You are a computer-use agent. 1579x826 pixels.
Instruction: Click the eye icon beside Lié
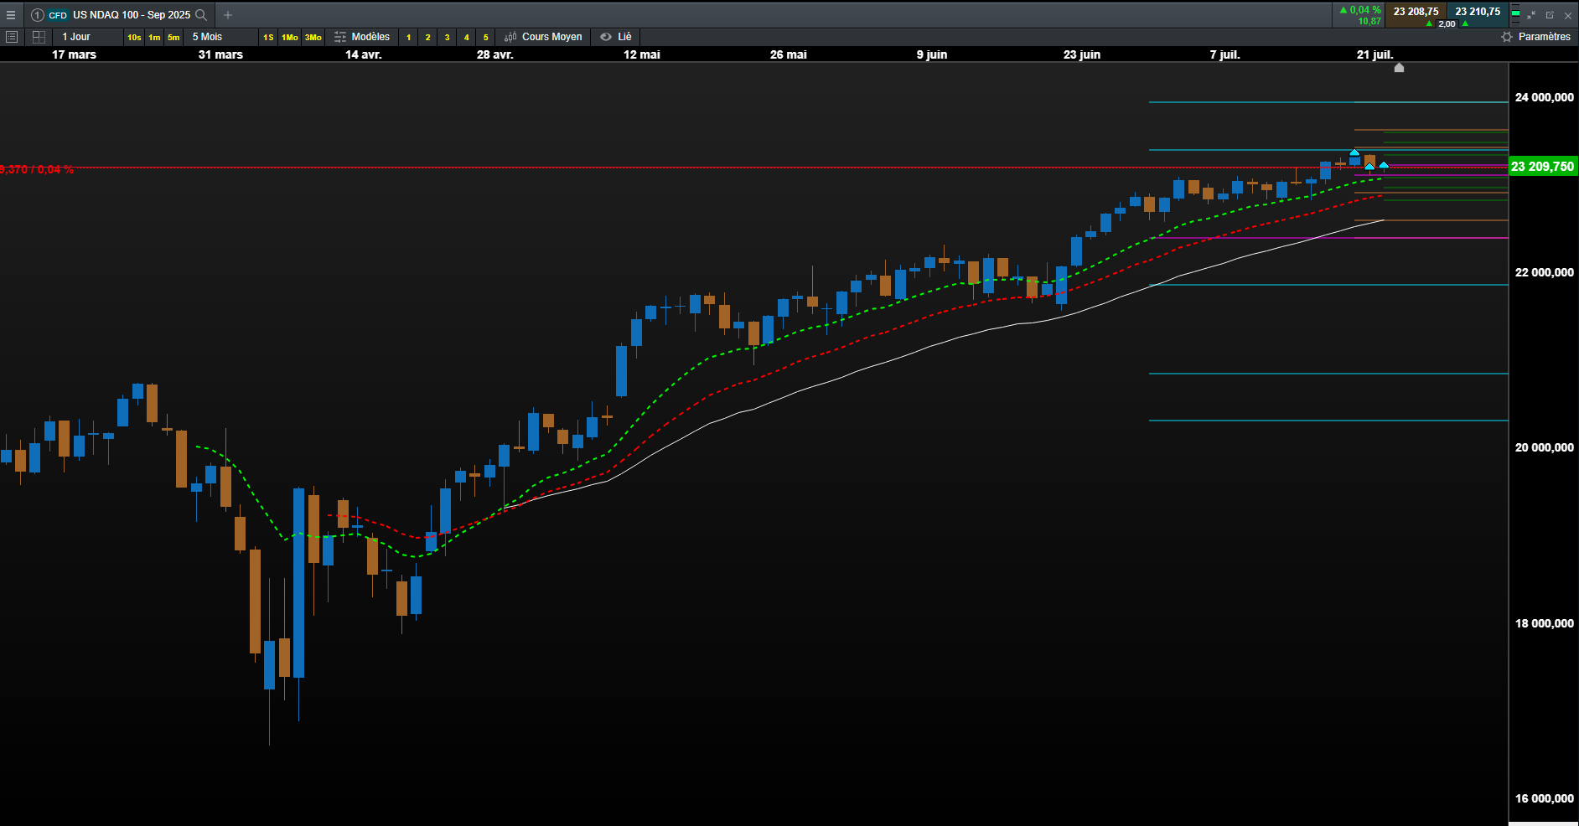pyautogui.click(x=606, y=37)
